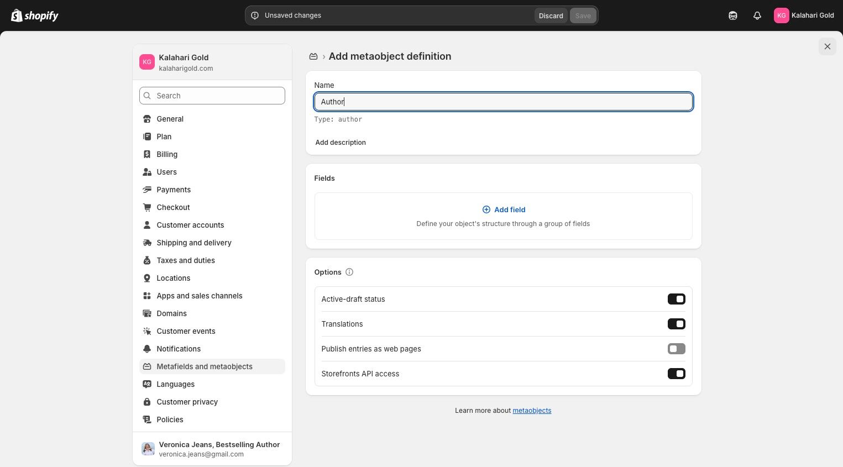
Task: Open the metaobjects help link
Action: pyautogui.click(x=532, y=411)
